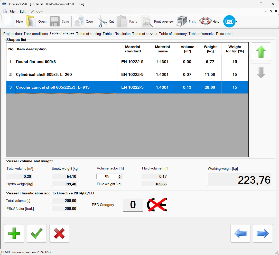Click the New document toolbar icon
279x255 pixels.
click(x=10, y=22)
